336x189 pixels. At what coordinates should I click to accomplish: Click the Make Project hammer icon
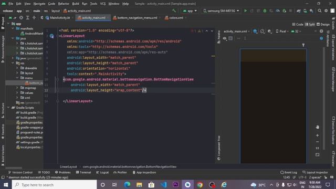point(174,10)
